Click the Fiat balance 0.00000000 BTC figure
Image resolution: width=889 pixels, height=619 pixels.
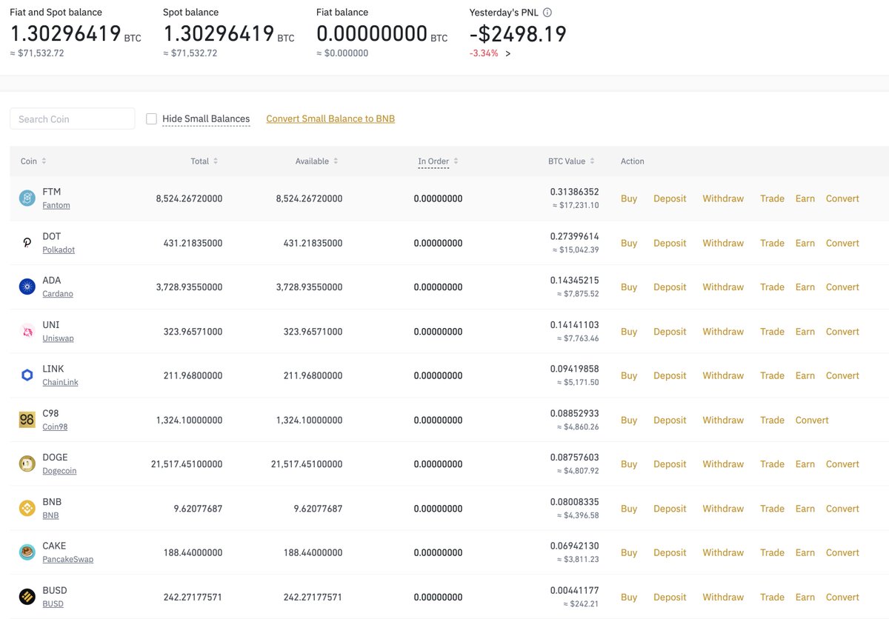point(382,34)
